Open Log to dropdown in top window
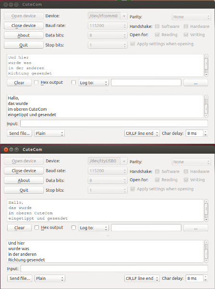 (94, 83)
